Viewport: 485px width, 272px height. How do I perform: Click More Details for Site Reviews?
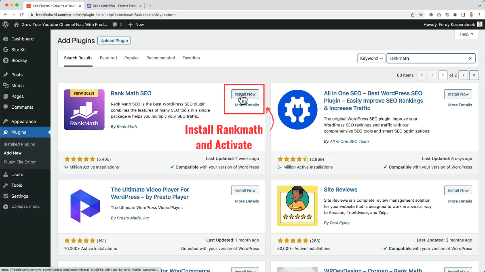click(460, 201)
